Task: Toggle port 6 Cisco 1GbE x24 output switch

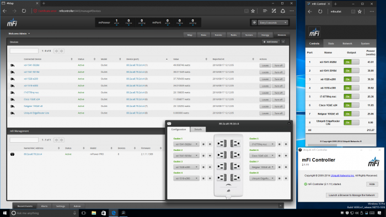Action: point(351,105)
